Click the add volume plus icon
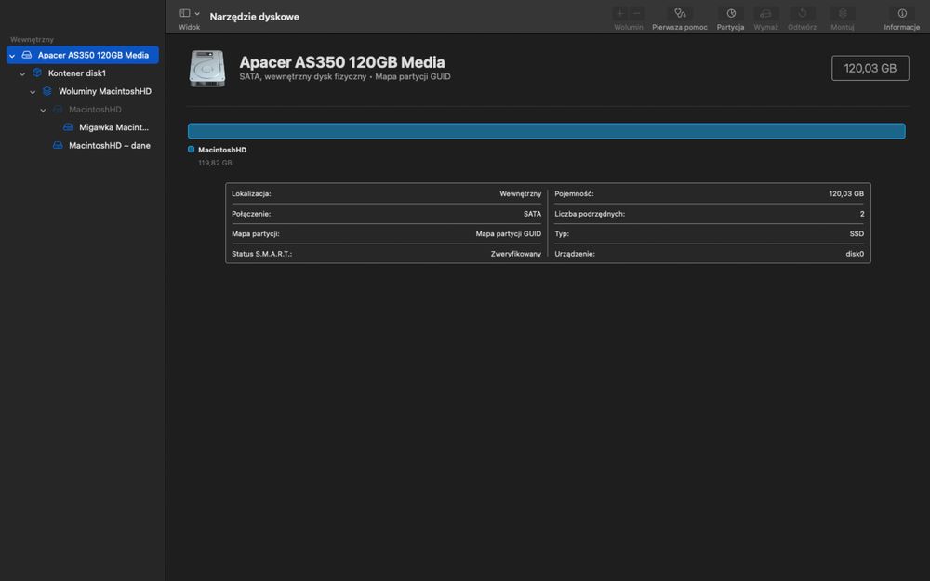The image size is (930, 581). pos(619,13)
